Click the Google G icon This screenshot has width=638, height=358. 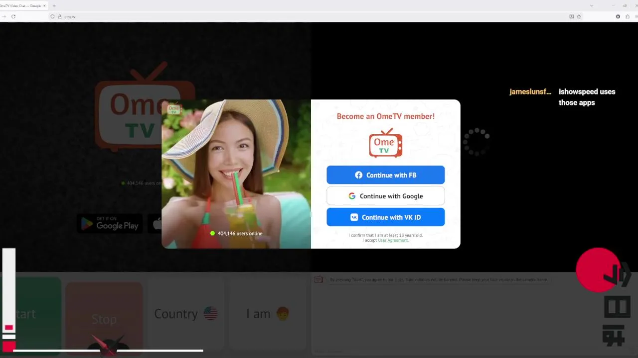(352, 196)
